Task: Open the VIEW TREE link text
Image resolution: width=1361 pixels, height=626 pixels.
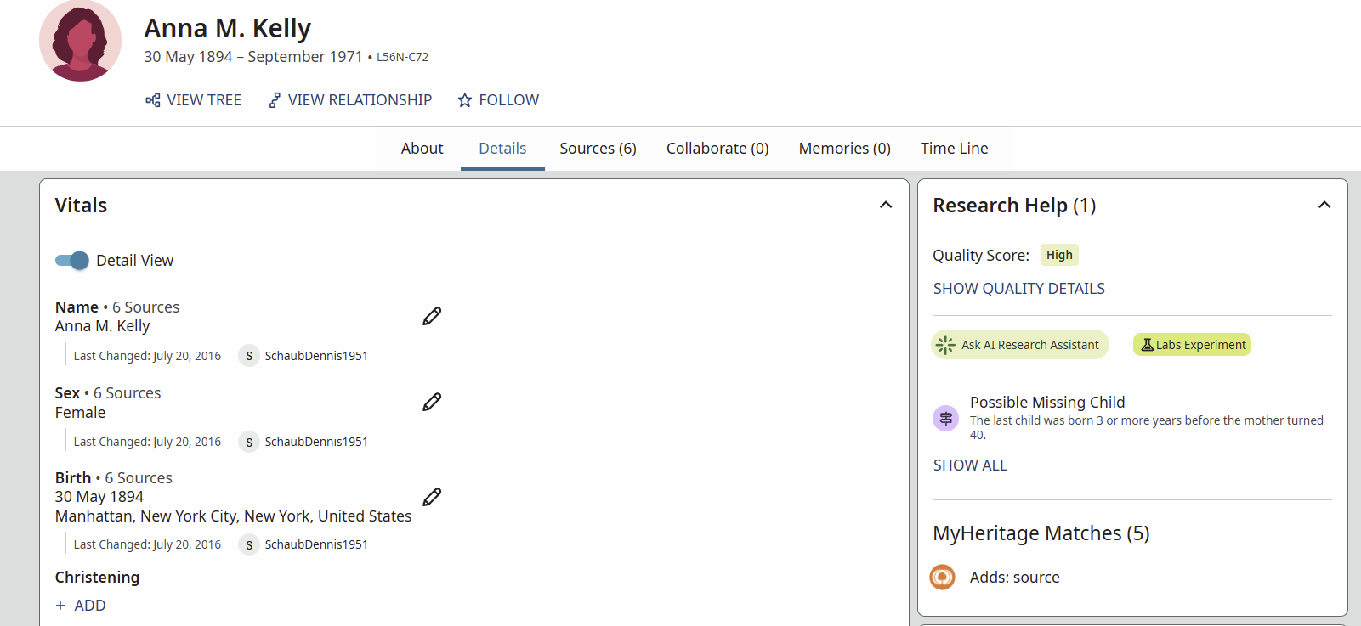Action: [x=204, y=100]
